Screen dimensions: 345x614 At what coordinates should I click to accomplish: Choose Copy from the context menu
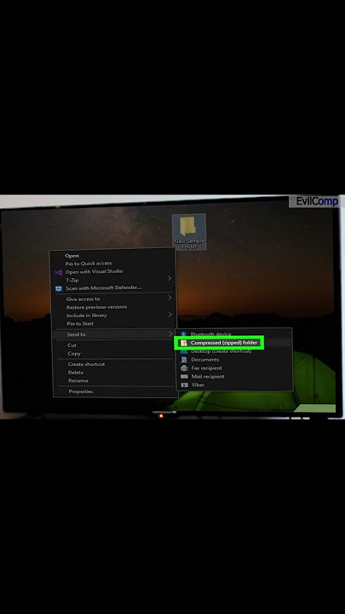pos(74,354)
